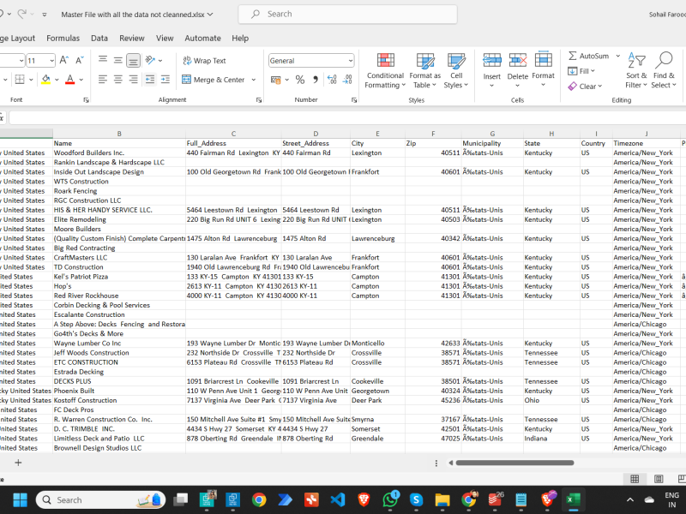Align text right in cells
Image resolution: width=686 pixels, height=514 pixels.
[134, 79]
